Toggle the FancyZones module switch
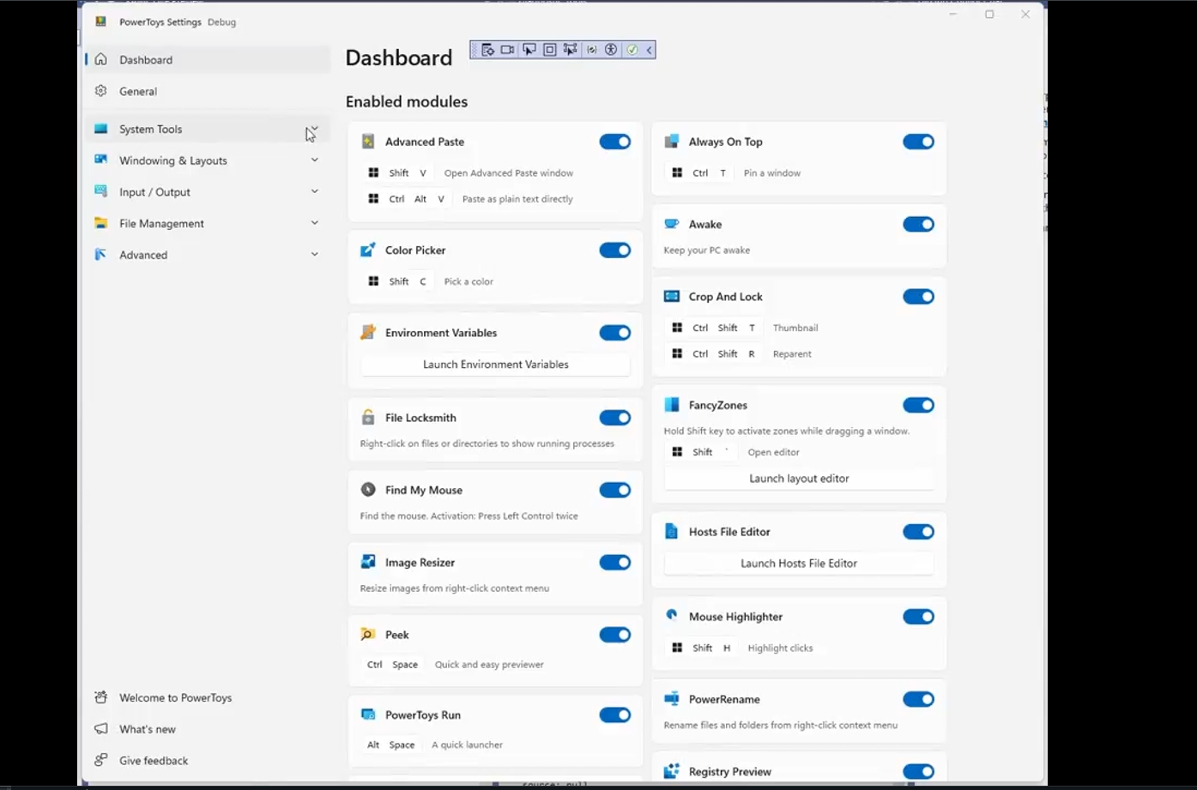The height and width of the screenshot is (790, 1197). [x=918, y=405]
